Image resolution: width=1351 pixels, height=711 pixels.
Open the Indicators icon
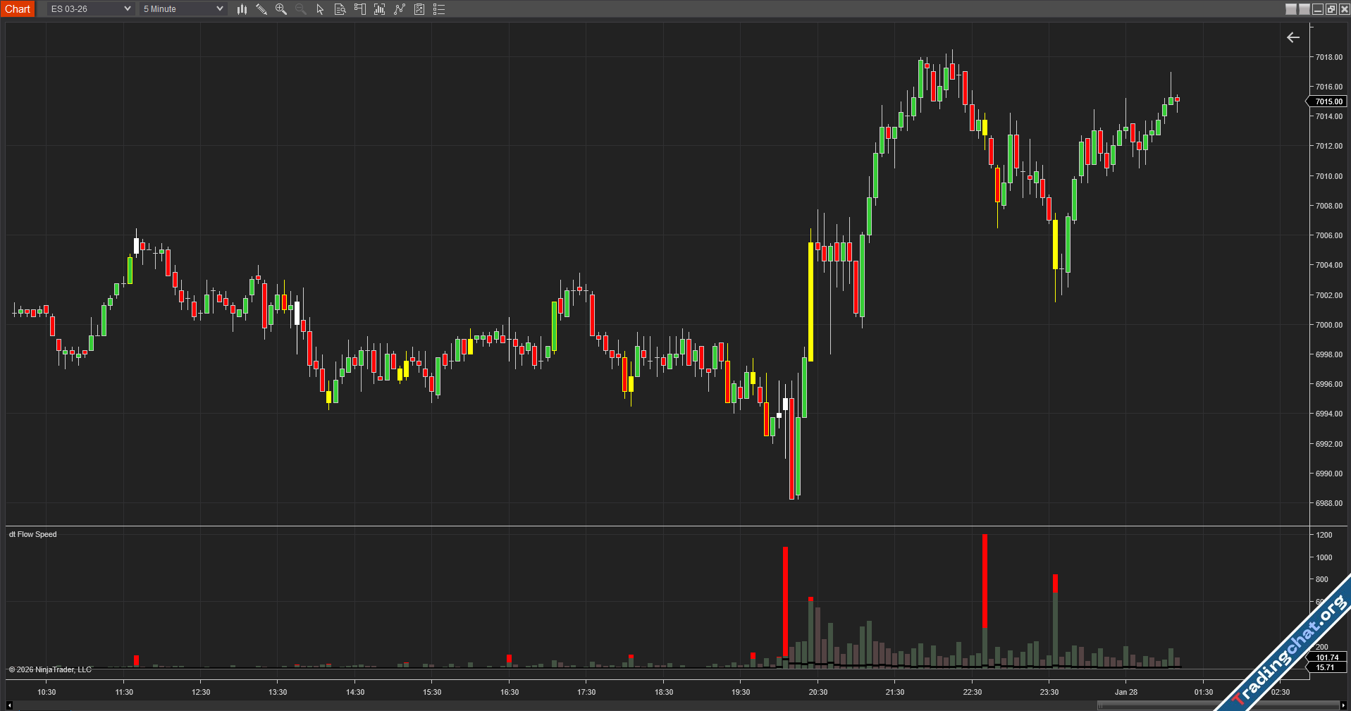[400, 9]
